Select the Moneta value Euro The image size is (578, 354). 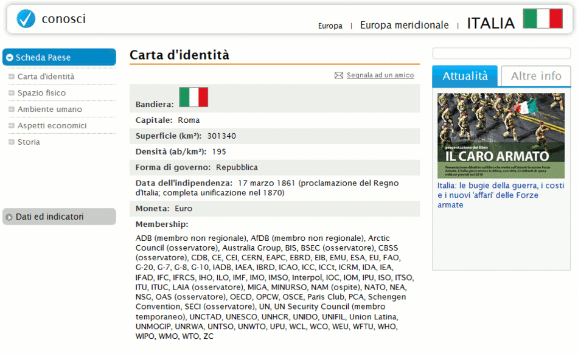(183, 209)
